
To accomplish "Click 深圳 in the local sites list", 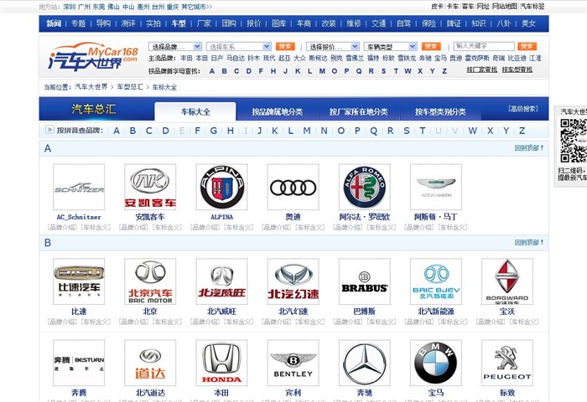I will point(70,7).
